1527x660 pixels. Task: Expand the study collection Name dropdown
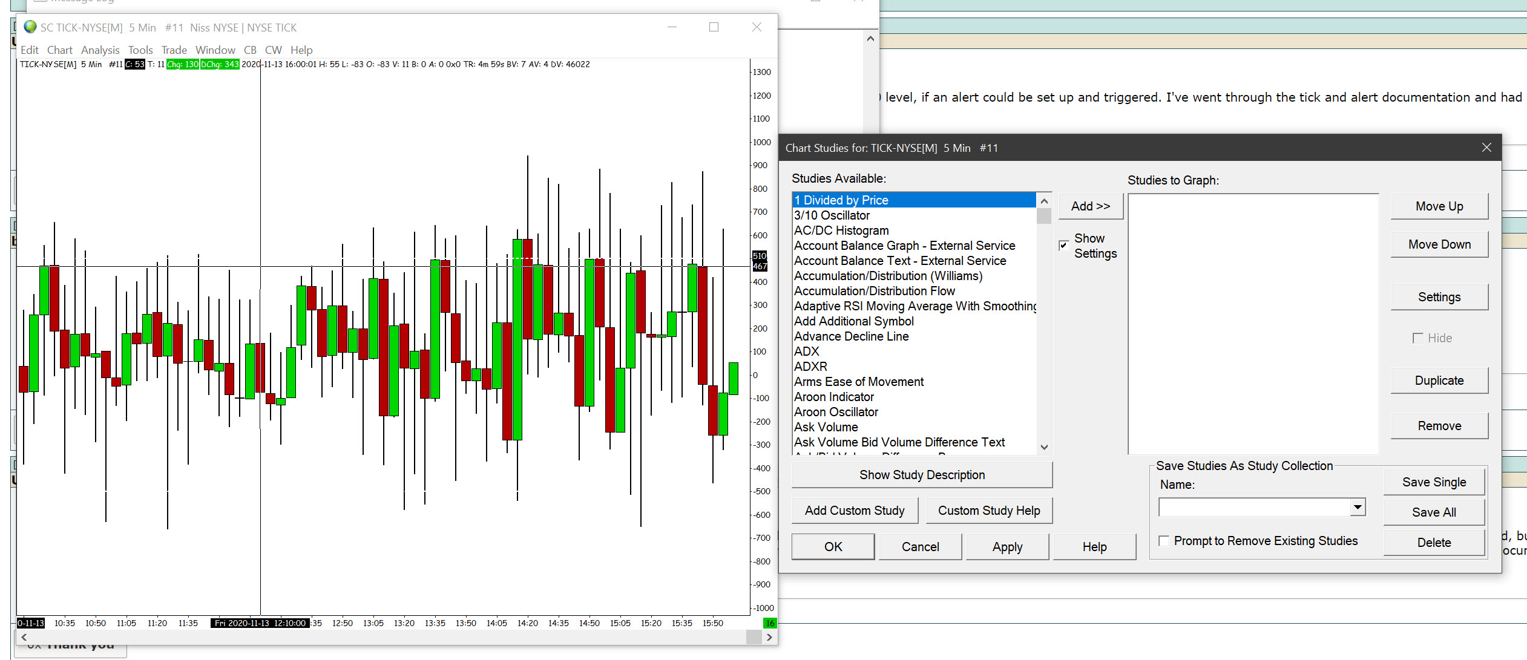tap(1358, 507)
